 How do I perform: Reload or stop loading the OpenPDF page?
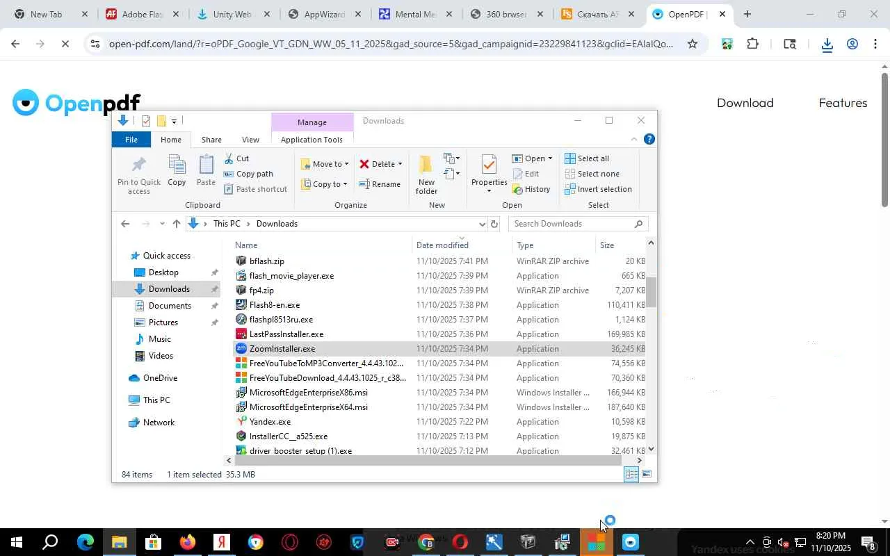[65, 44]
